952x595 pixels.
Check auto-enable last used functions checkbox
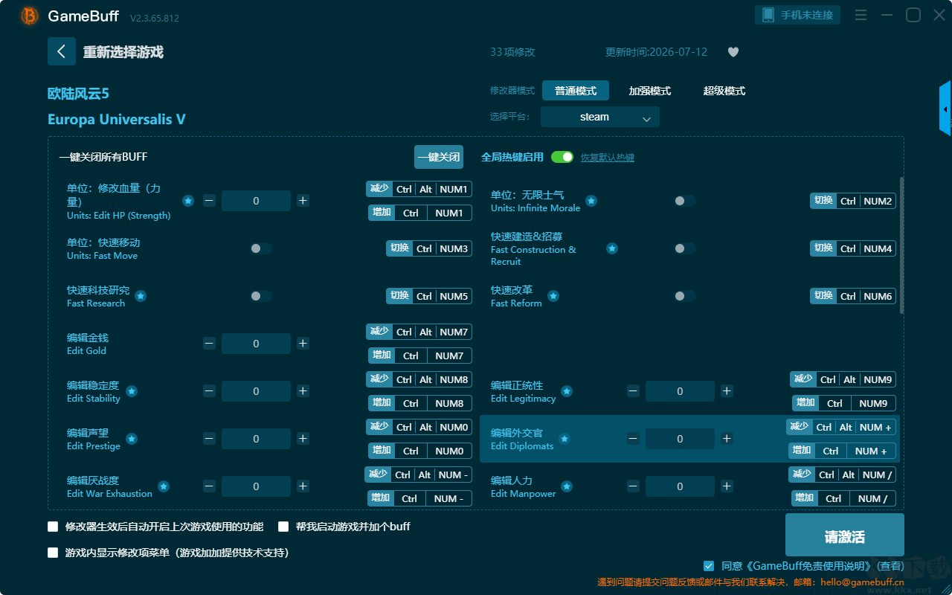pos(53,527)
